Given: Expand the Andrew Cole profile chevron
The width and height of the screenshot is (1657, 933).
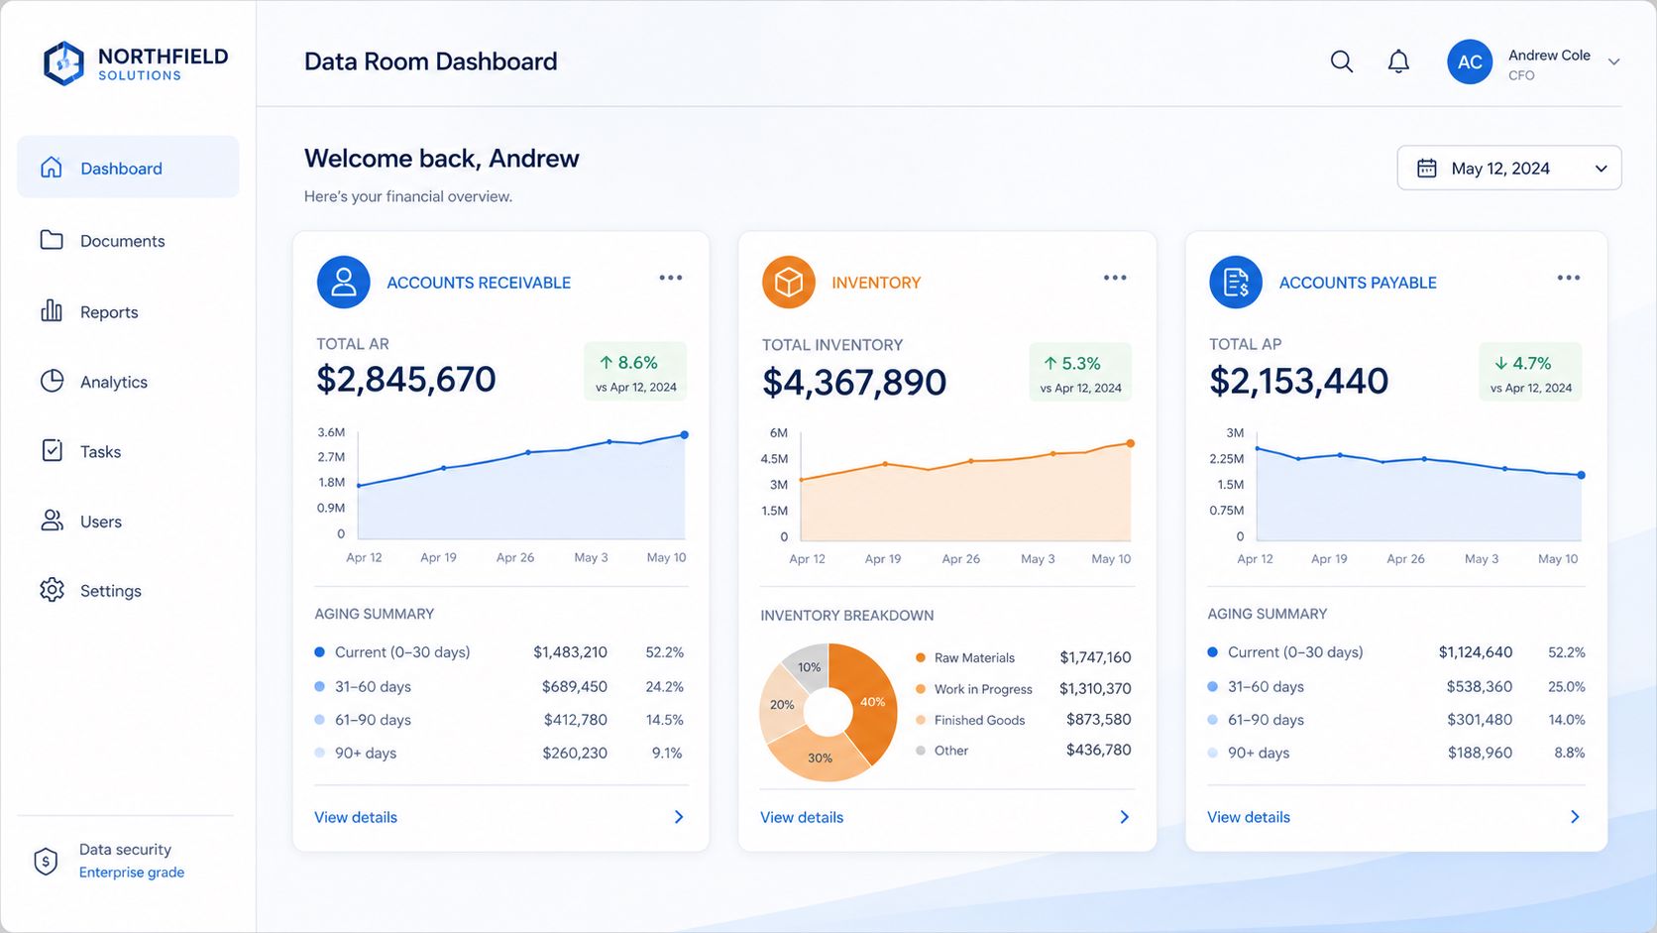Looking at the screenshot, I should [1613, 61].
